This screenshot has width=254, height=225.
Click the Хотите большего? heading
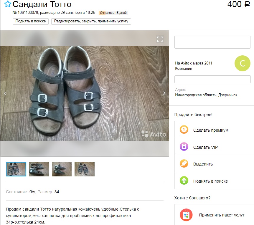coord(192,198)
